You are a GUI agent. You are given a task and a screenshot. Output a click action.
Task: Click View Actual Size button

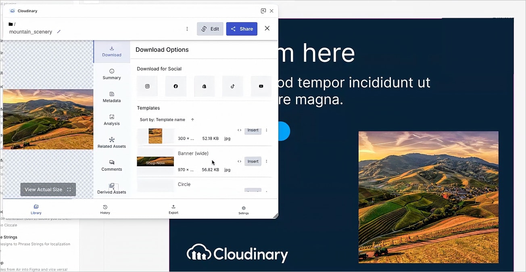coord(48,190)
